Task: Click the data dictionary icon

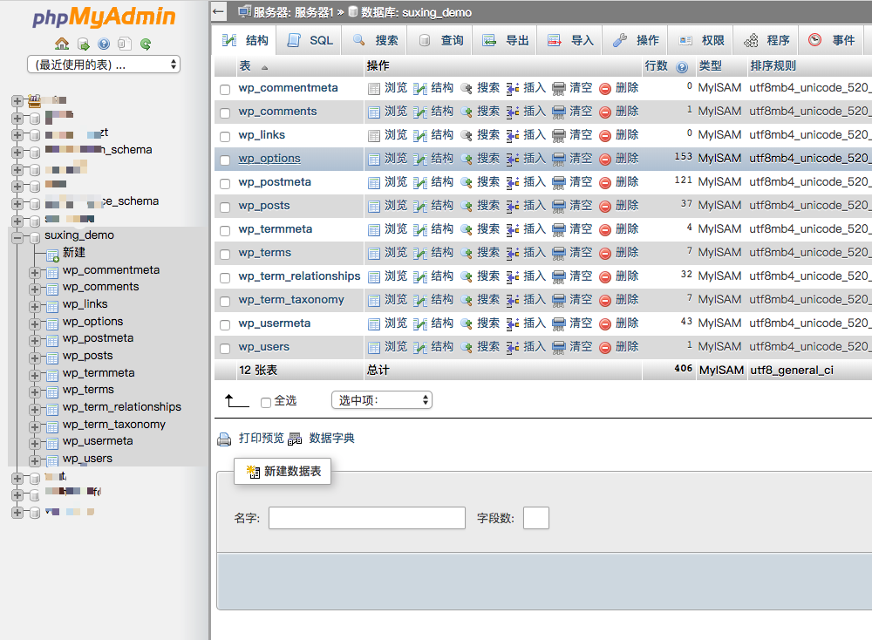Action: coord(295,439)
